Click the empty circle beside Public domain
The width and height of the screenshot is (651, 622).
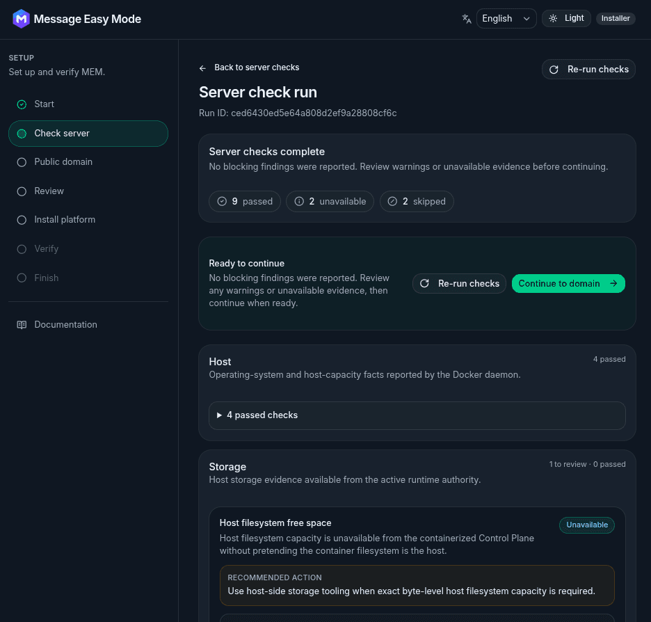tap(22, 162)
